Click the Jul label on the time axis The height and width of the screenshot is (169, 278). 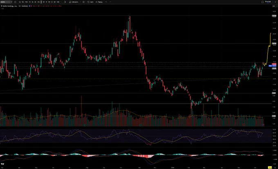tap(69, 168)
